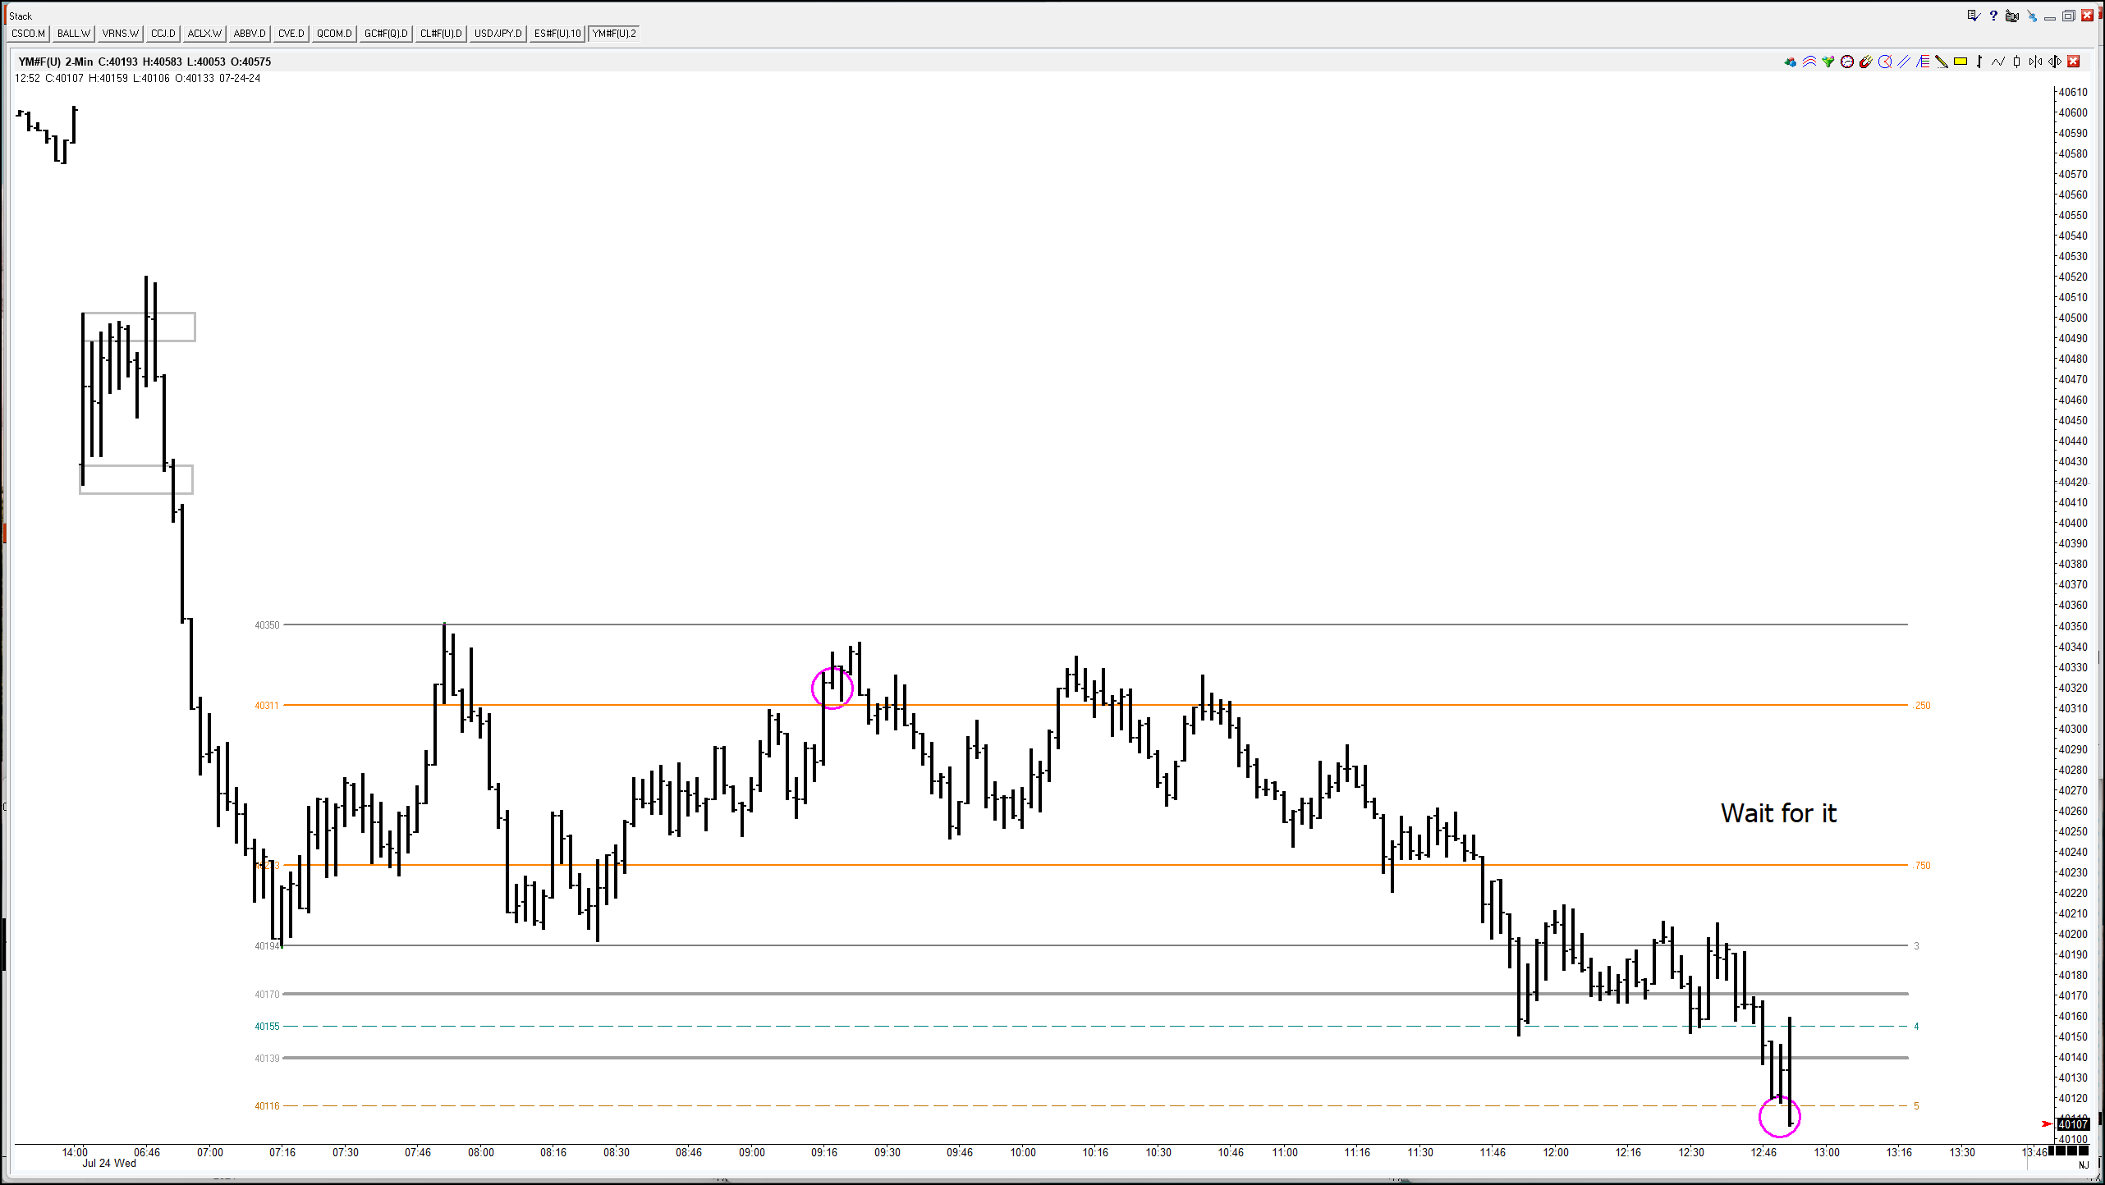Select the pencil drawing tool
The width and height of the screenshot is (2105, 1185).
coord(1942,62)
